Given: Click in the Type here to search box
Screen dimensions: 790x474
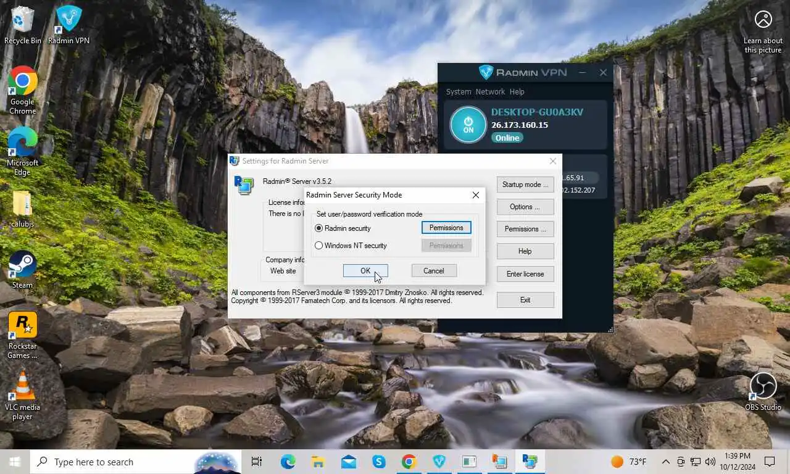Looking at the screenshot, I should (x=136, y=462).
